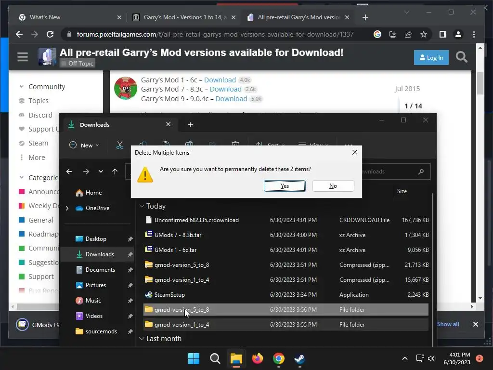Open Chrome profile icon
Viewport: 493px width, 370px height.
point(458,34)
